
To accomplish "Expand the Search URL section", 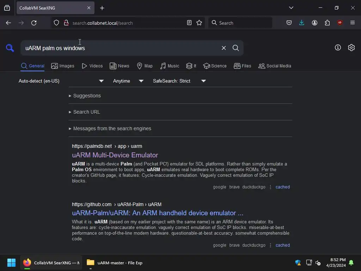I will coord(84,112).
